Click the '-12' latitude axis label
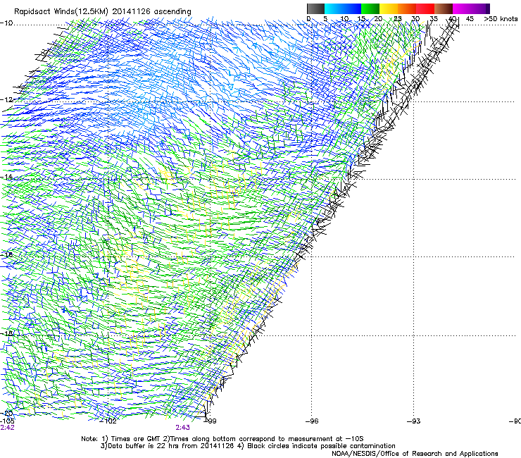Screen dimensions: 521x458 pos(6,100)
